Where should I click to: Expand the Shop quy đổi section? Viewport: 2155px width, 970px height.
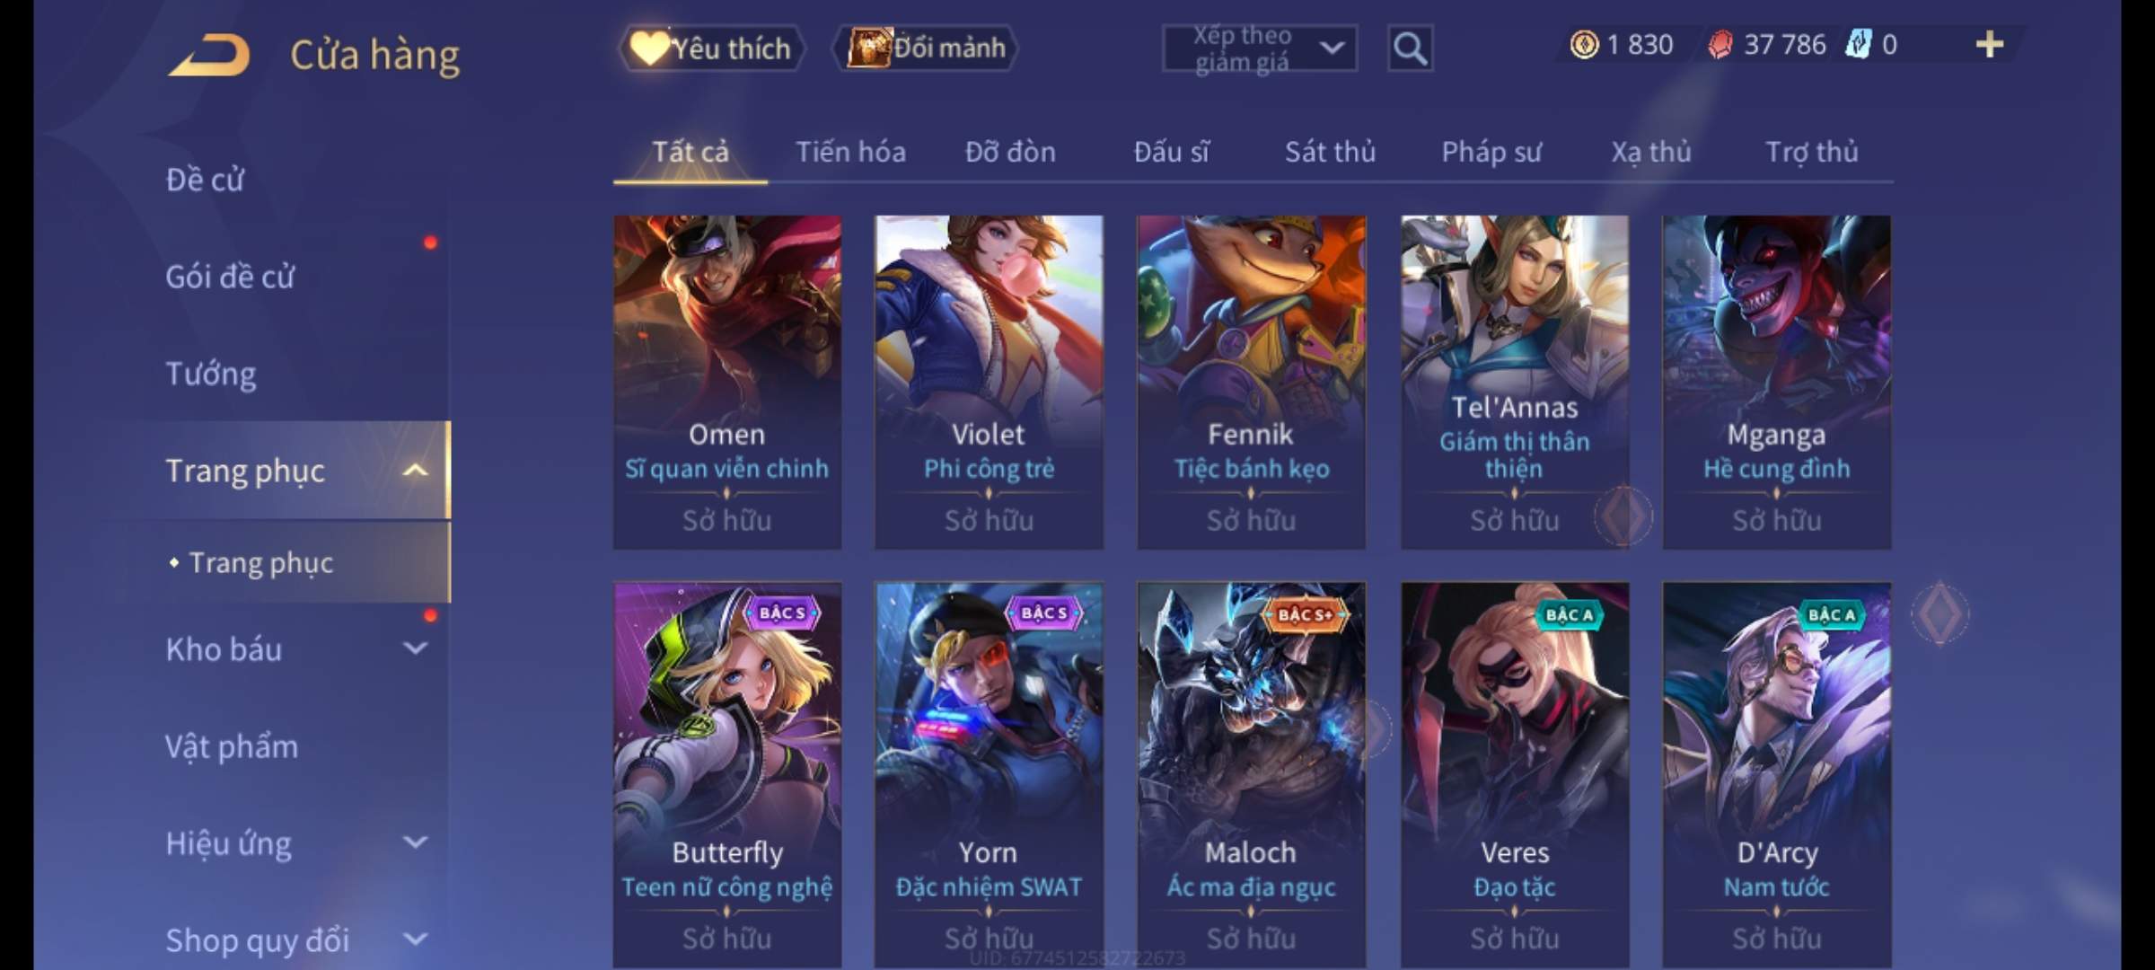[415, 939]
